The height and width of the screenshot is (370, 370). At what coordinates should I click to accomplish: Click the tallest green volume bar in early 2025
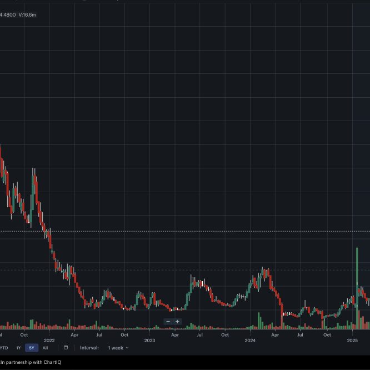pos(356,289)
